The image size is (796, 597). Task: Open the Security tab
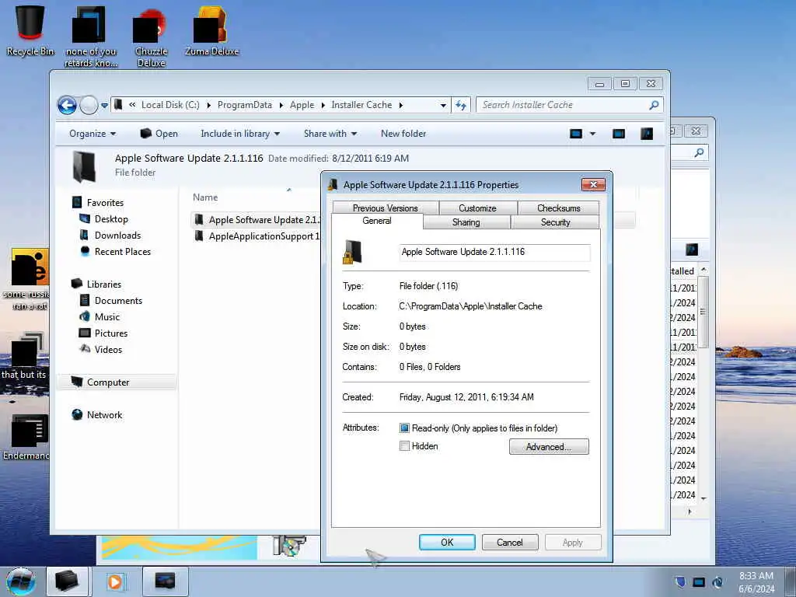(x=555, y=222)
